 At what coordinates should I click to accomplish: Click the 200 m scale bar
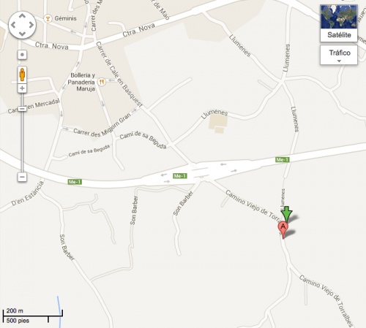pyautogui.click(x=33, y=316)
